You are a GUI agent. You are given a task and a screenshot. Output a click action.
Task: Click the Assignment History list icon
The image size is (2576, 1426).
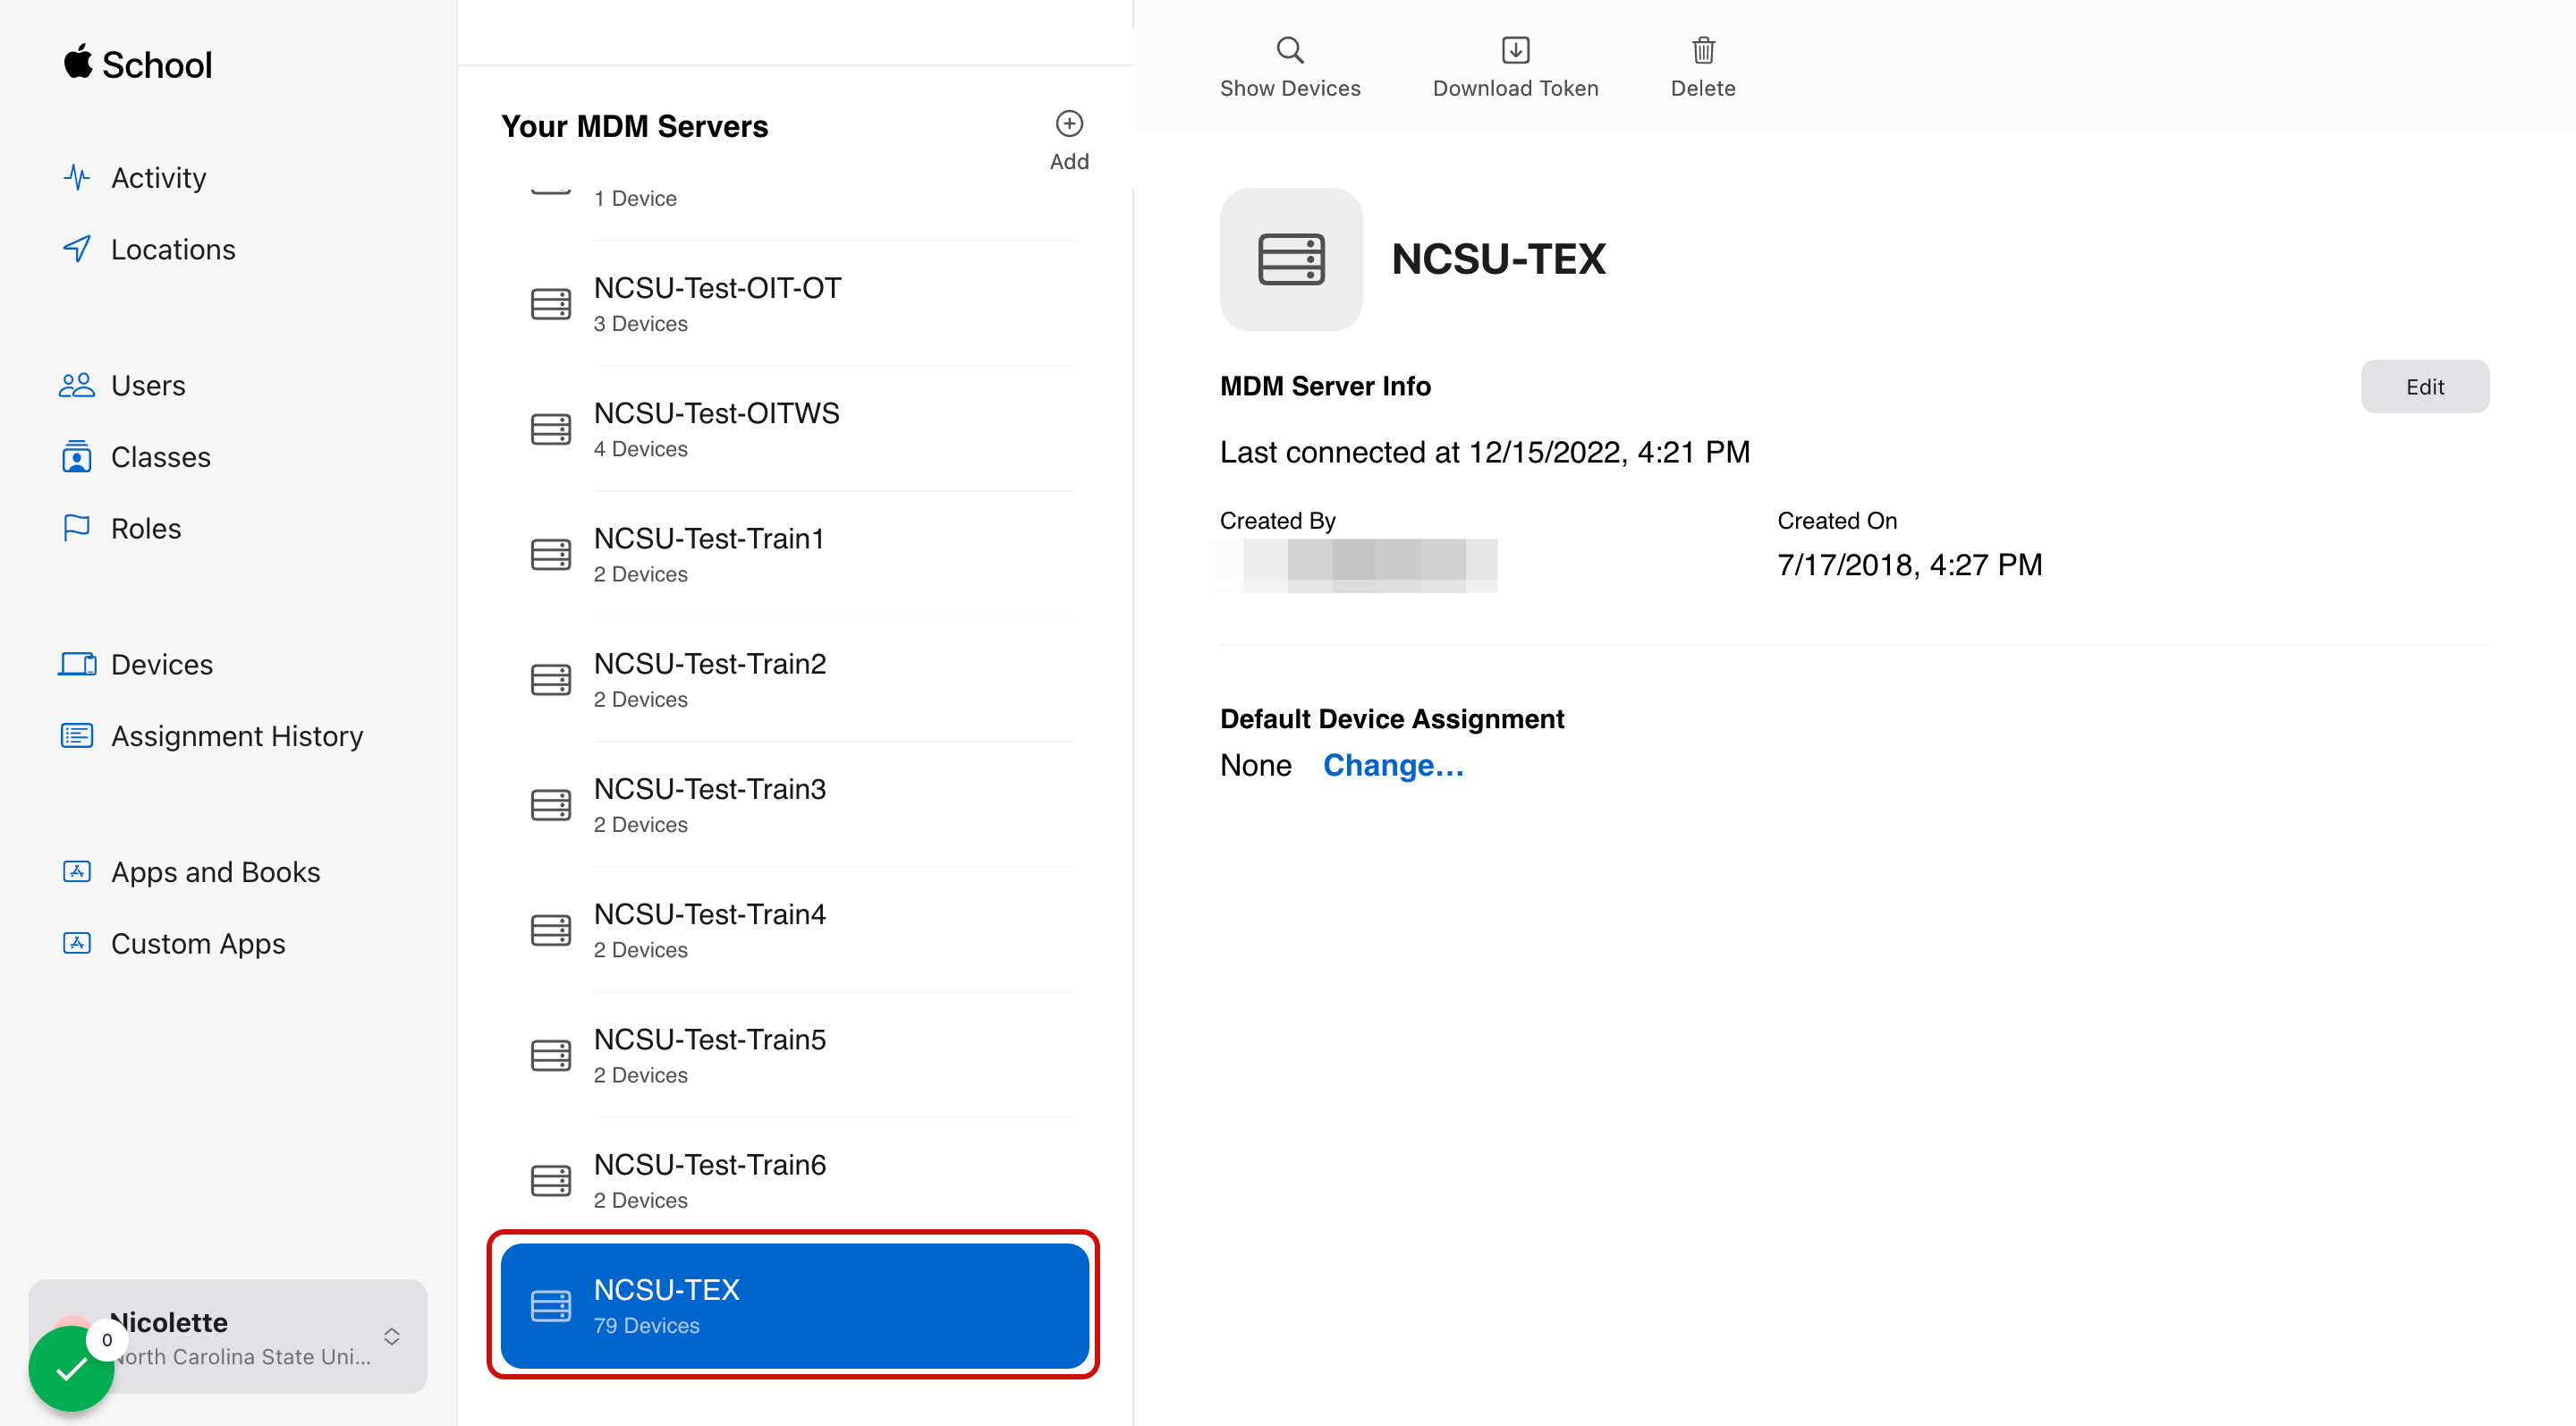[x=77, y=736]
